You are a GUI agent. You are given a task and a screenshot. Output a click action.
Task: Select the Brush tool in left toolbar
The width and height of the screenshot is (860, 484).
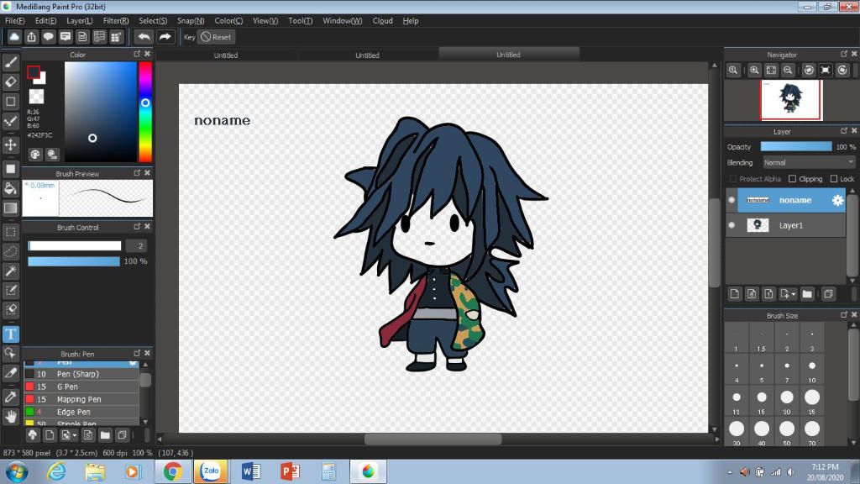click(10, 62)
